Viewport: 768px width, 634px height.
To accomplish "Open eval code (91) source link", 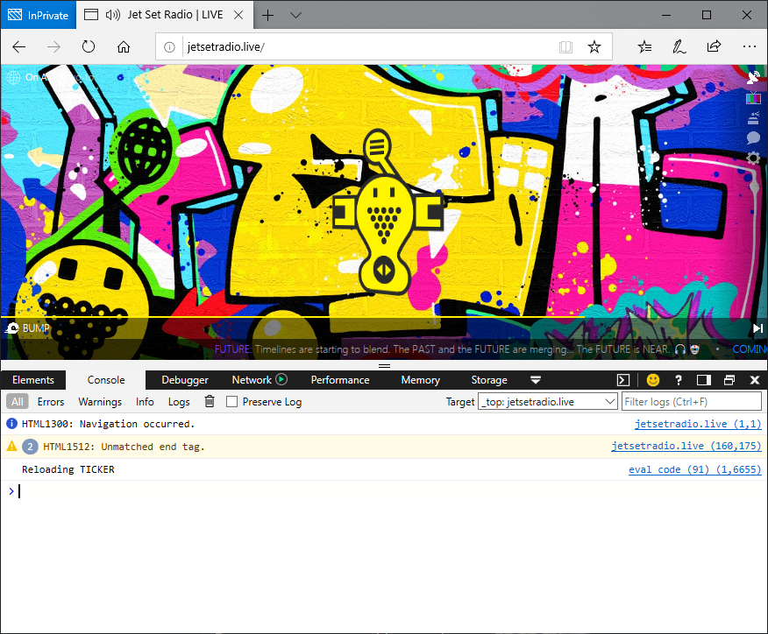I will pos(694,469).
